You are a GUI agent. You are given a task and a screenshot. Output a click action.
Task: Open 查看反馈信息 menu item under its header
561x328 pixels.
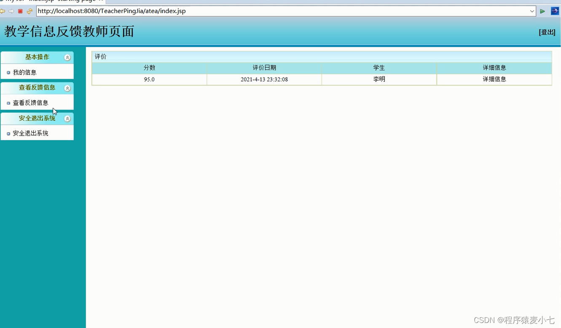click(30, 103)
